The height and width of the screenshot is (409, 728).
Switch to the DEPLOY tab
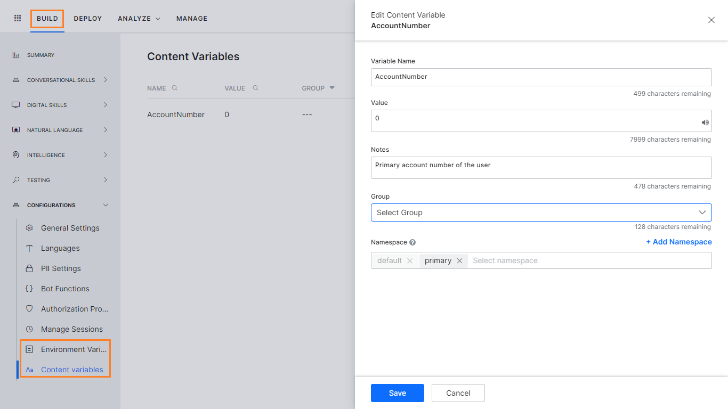click(87, 18)
